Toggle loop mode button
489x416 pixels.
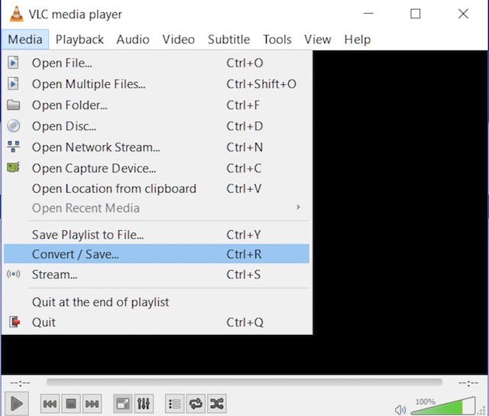click(196, 404)
